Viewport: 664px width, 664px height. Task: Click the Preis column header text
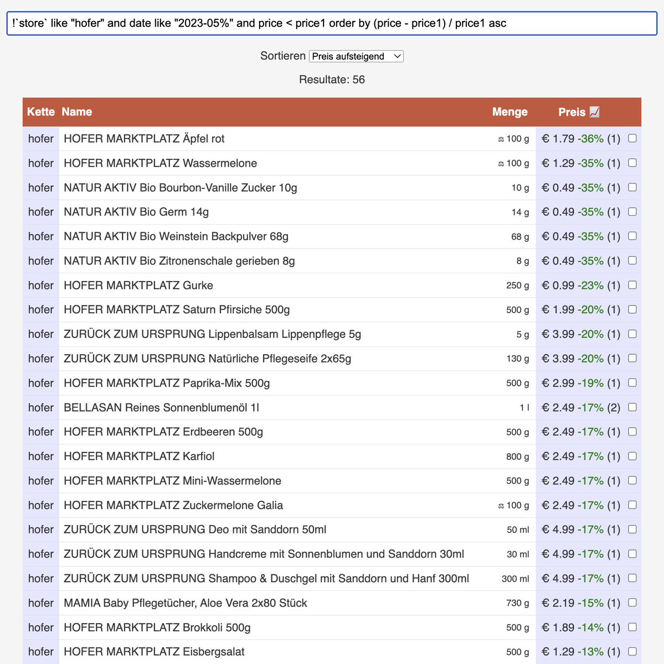click(572, 112)
